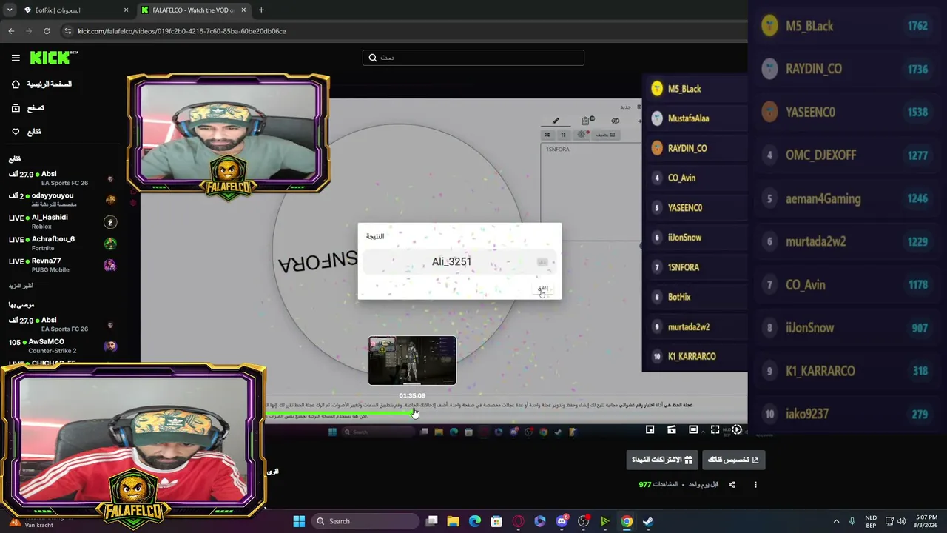Screen dimensions: 947x533
Task: Open the home page icon in sidebar
Action: coord(16,84)
